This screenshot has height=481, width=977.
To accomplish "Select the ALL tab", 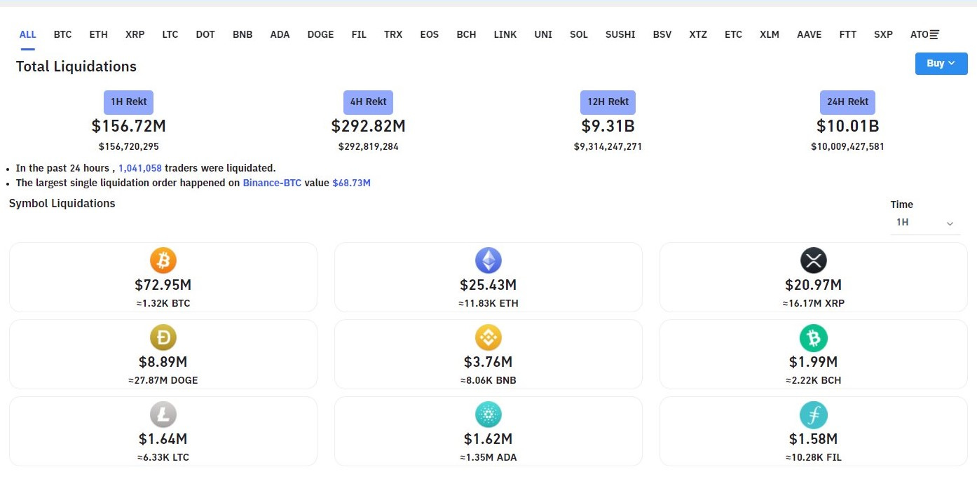I will pyautogui.click(x=28, y=34).
